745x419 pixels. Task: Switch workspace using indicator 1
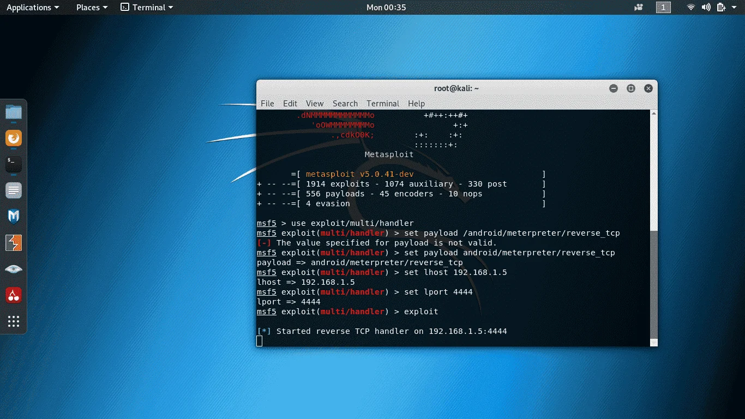(x=663, y=8)
